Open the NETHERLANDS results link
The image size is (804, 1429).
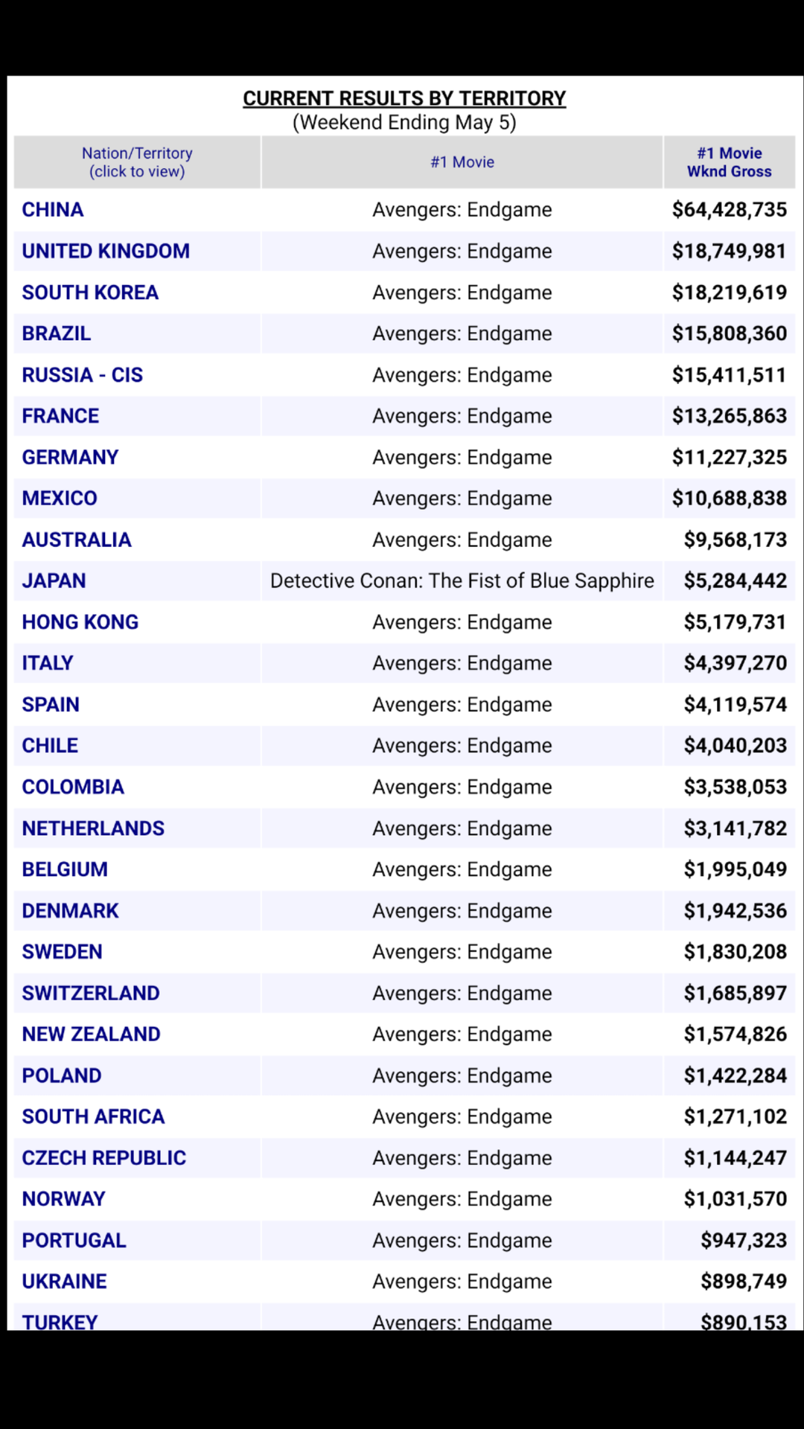(93, 828)
